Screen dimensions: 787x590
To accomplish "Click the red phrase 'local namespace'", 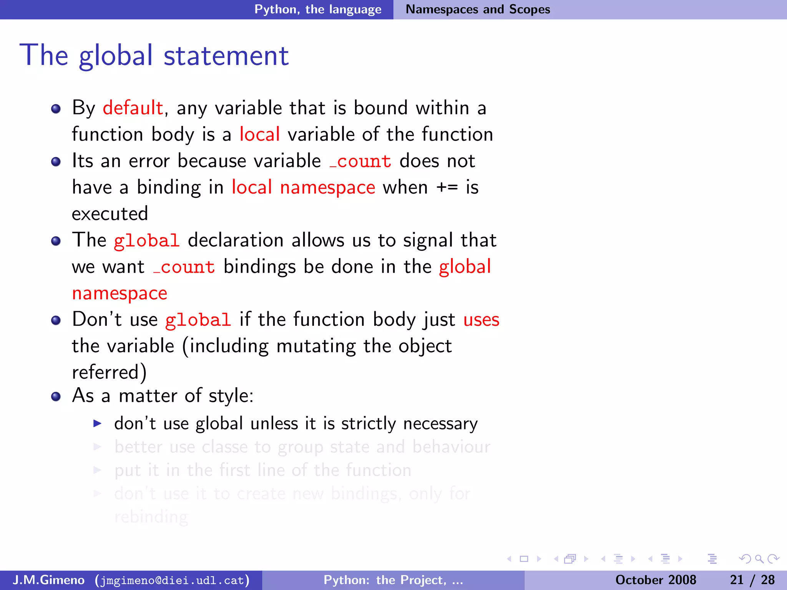I will coord(303,188).
